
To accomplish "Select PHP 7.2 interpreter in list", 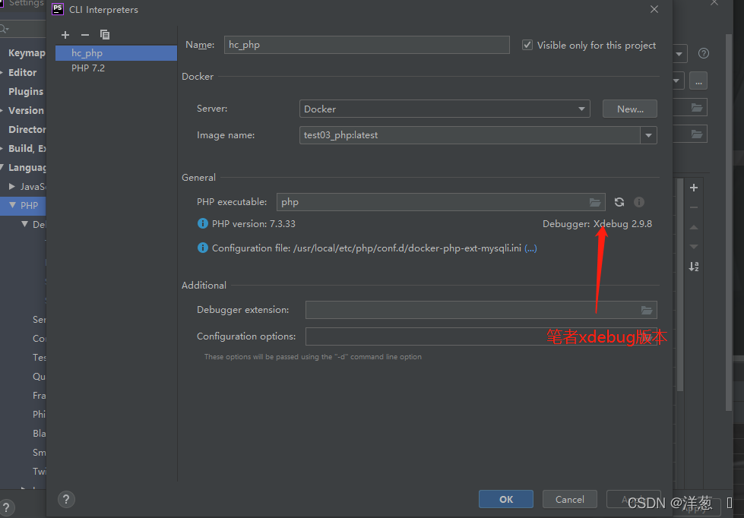I will click(x=116, y=68).
